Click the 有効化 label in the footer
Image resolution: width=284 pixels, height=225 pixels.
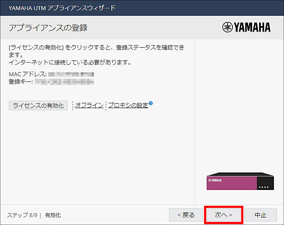pos(53,215)
